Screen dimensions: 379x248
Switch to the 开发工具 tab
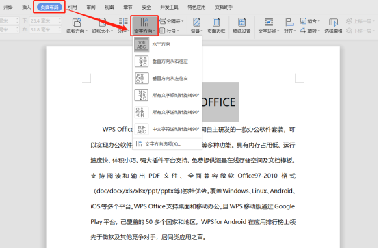point(169,8)
